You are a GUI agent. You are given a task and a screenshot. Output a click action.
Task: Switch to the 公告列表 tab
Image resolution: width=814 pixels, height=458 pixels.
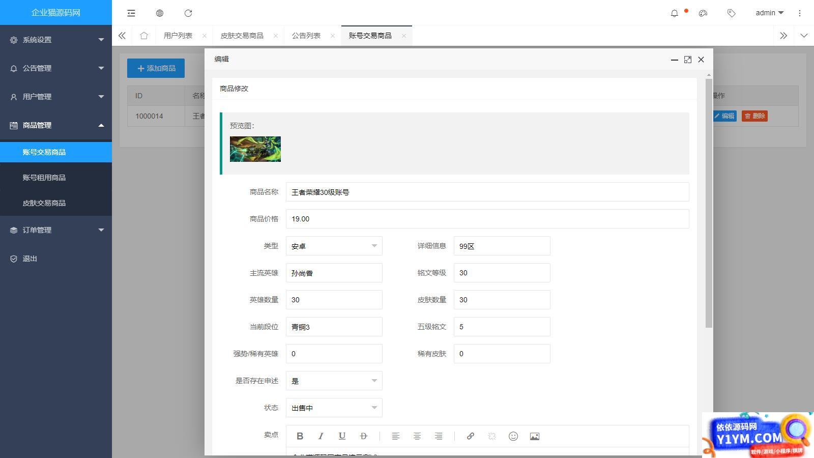[306, 36]
